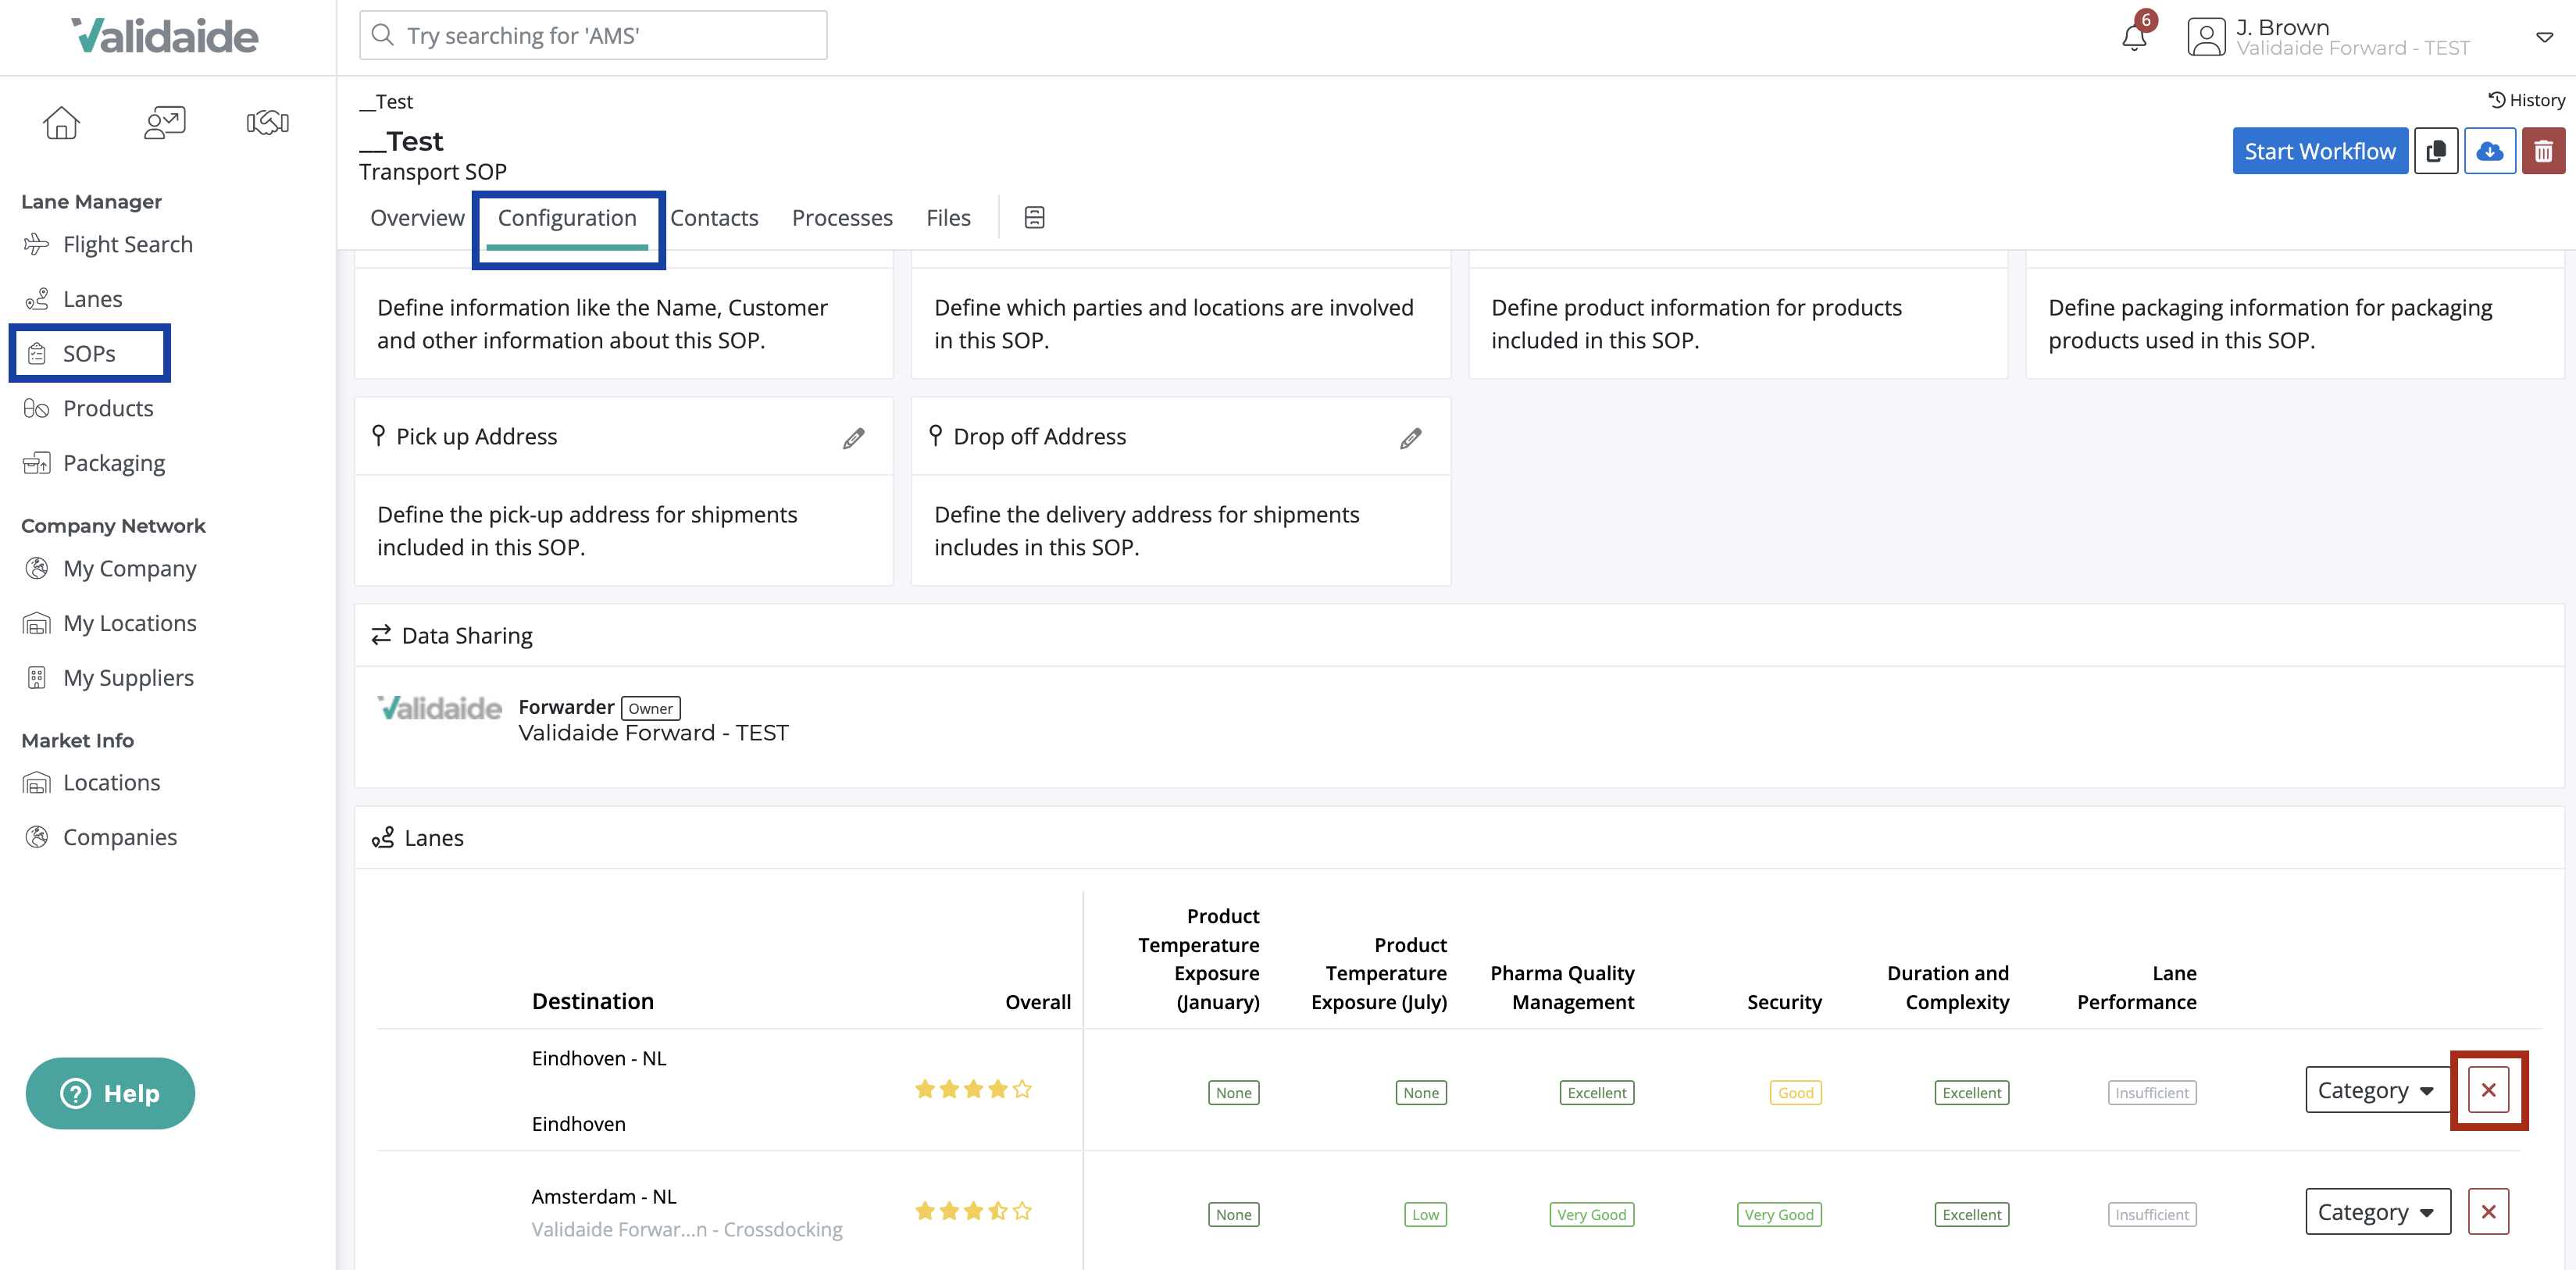Click the 'Low' July exposure badge for Amsterdam
The width and height of the screenshot is (2576, 1270).
(1425, 1215)
